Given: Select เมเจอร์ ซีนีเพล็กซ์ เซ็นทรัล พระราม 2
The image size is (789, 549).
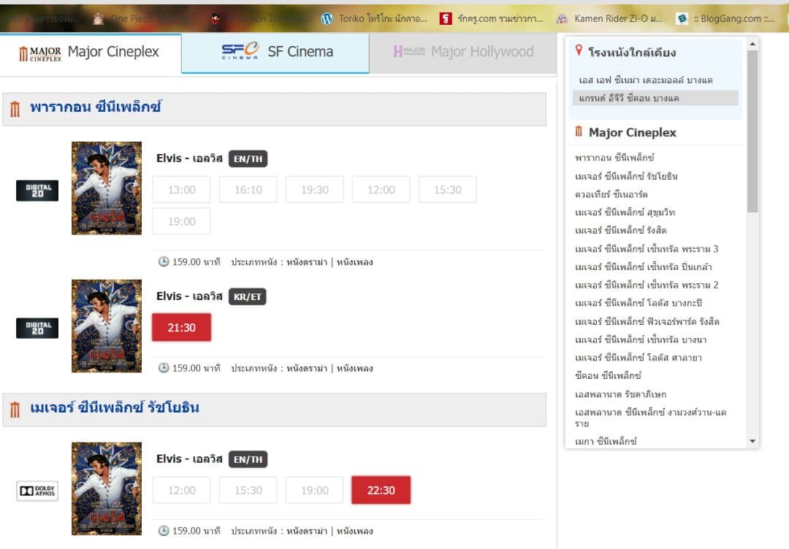Looking at the screenshot, I should click(647, 285).
